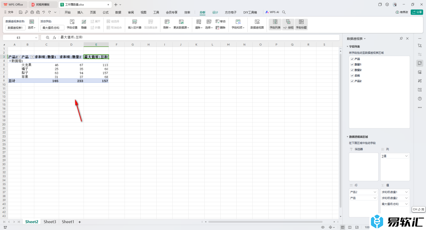Click the Save icon in quick access toolbar
The height and width of the screenshot is (230, 426).
[21, 12]
